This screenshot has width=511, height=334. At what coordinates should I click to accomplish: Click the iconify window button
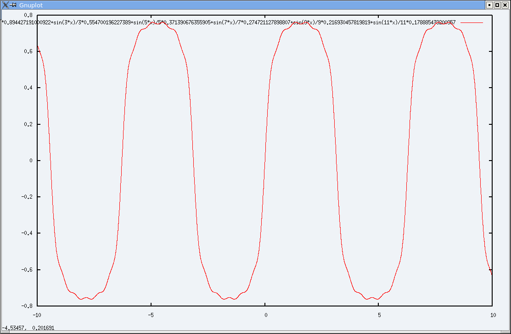489,5
